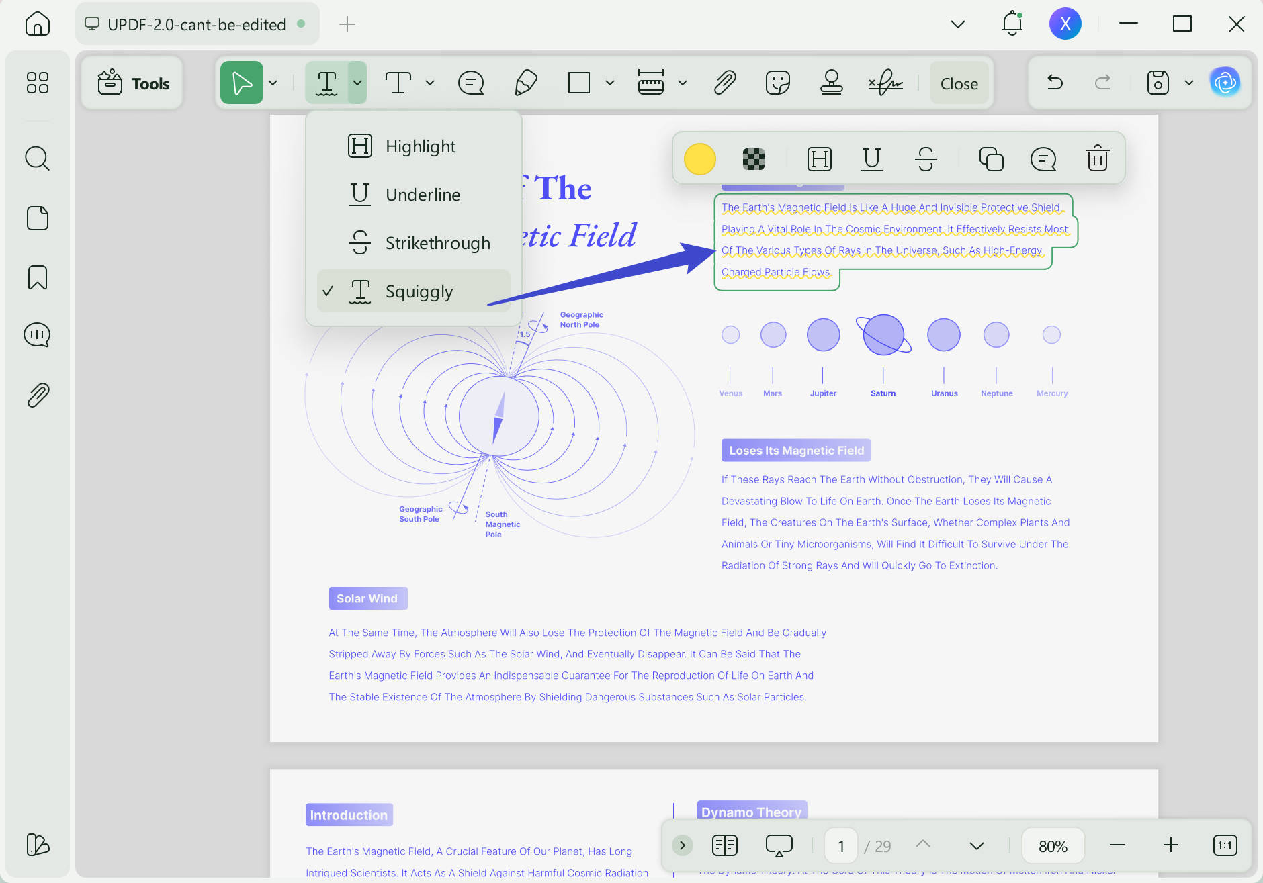Viewport: 1263px width, 883px height.
Task: Open the user account avatar
Action: point(1065,24)
